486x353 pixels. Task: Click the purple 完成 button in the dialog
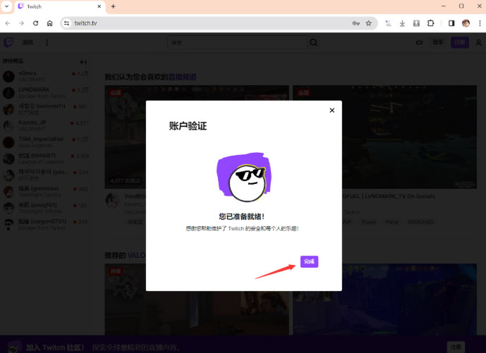[309, 261]
